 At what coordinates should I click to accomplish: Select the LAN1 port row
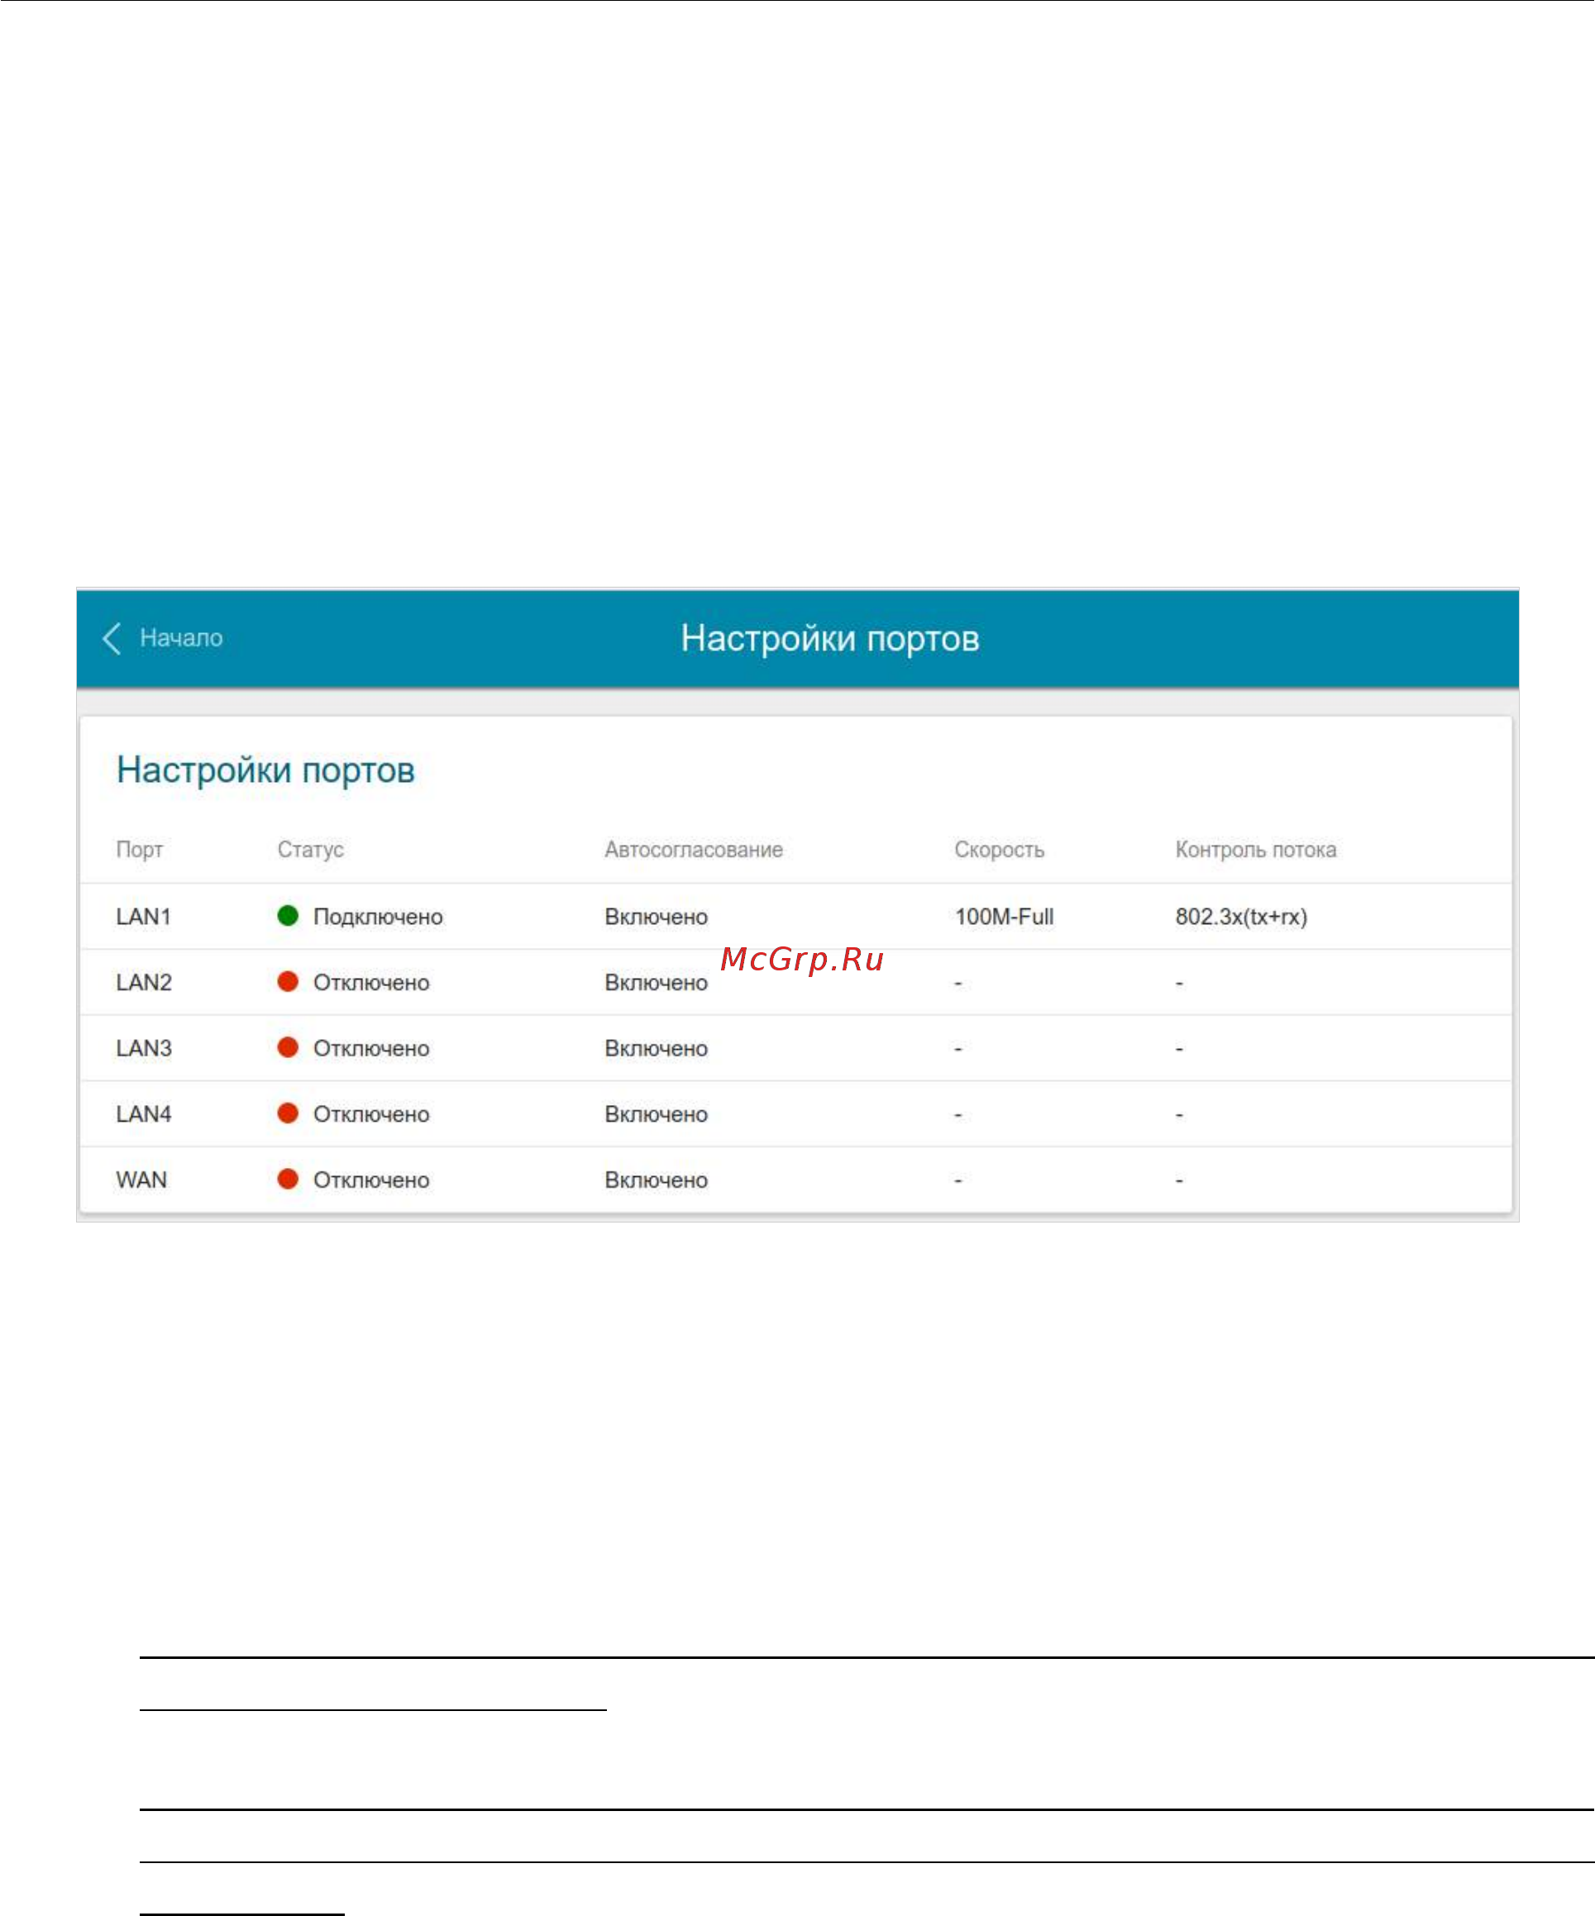tap(795, 916)
